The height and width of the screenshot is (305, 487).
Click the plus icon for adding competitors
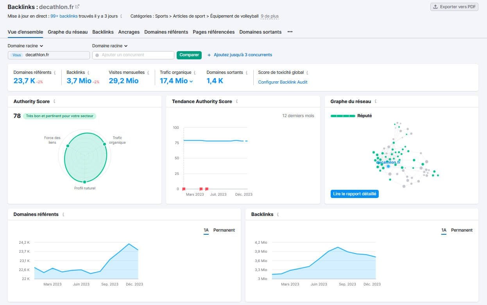(209, 55)
